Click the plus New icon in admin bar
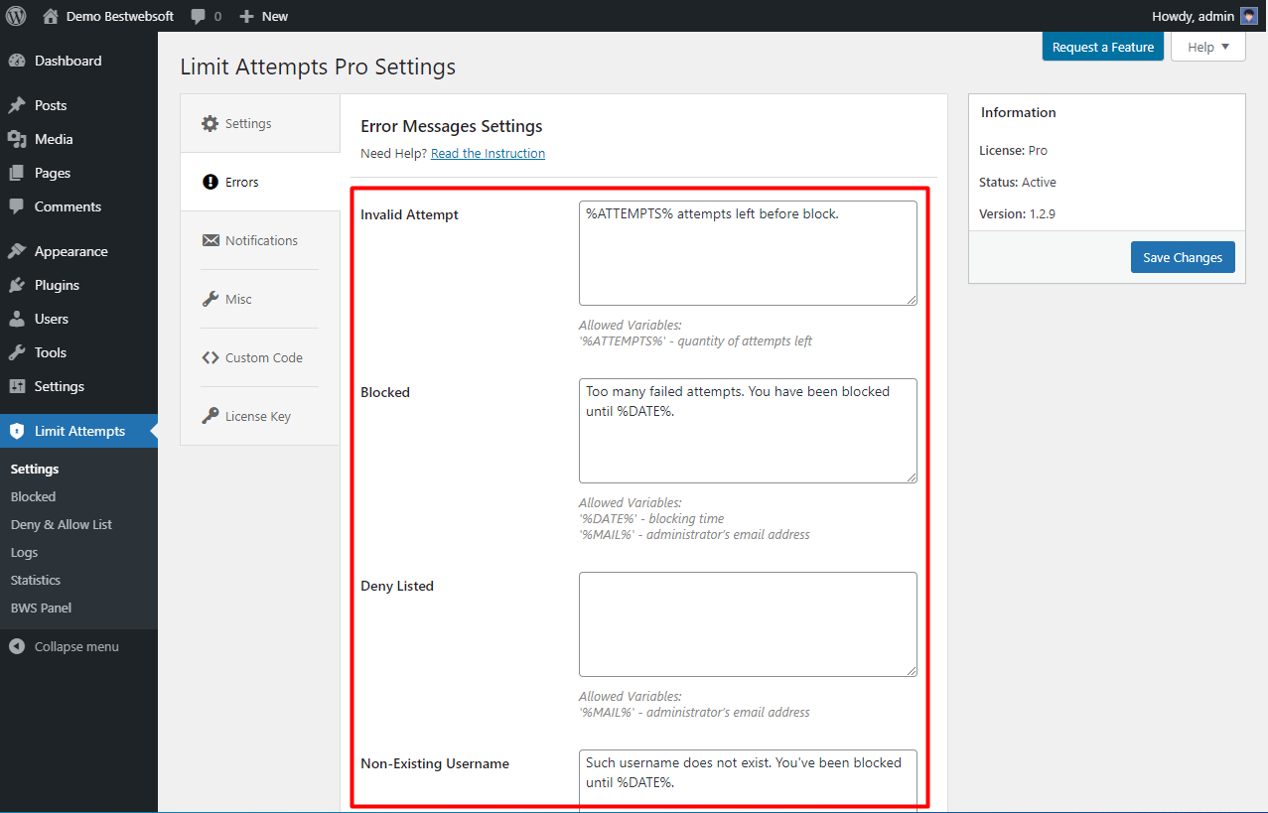The image size is (1268, 813). point(247,16)
